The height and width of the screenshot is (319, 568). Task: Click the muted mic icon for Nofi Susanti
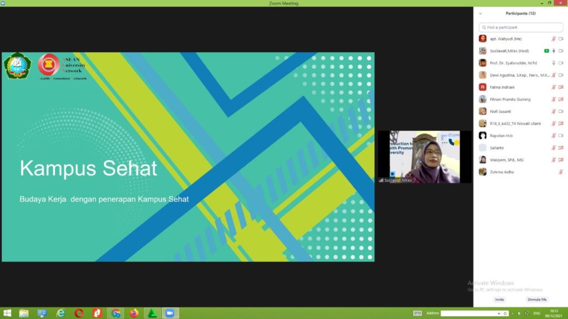click(x=554, y=111)
